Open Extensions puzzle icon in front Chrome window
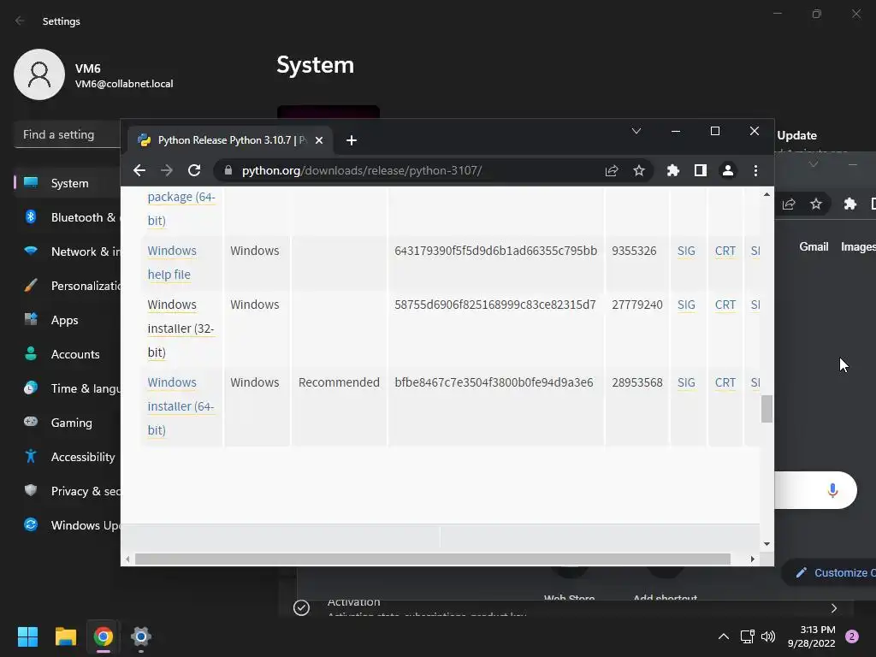Image resolution: width=876 pixels, height=657 pixels. tap(673, 170)
